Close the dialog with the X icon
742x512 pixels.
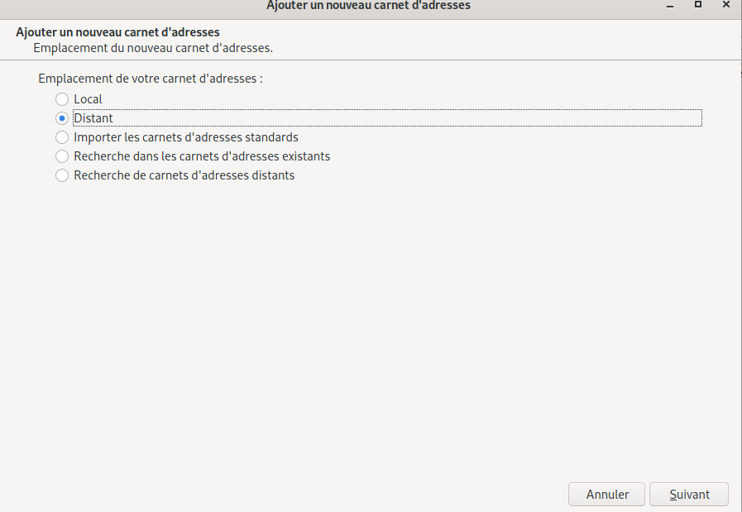(726, 5)
